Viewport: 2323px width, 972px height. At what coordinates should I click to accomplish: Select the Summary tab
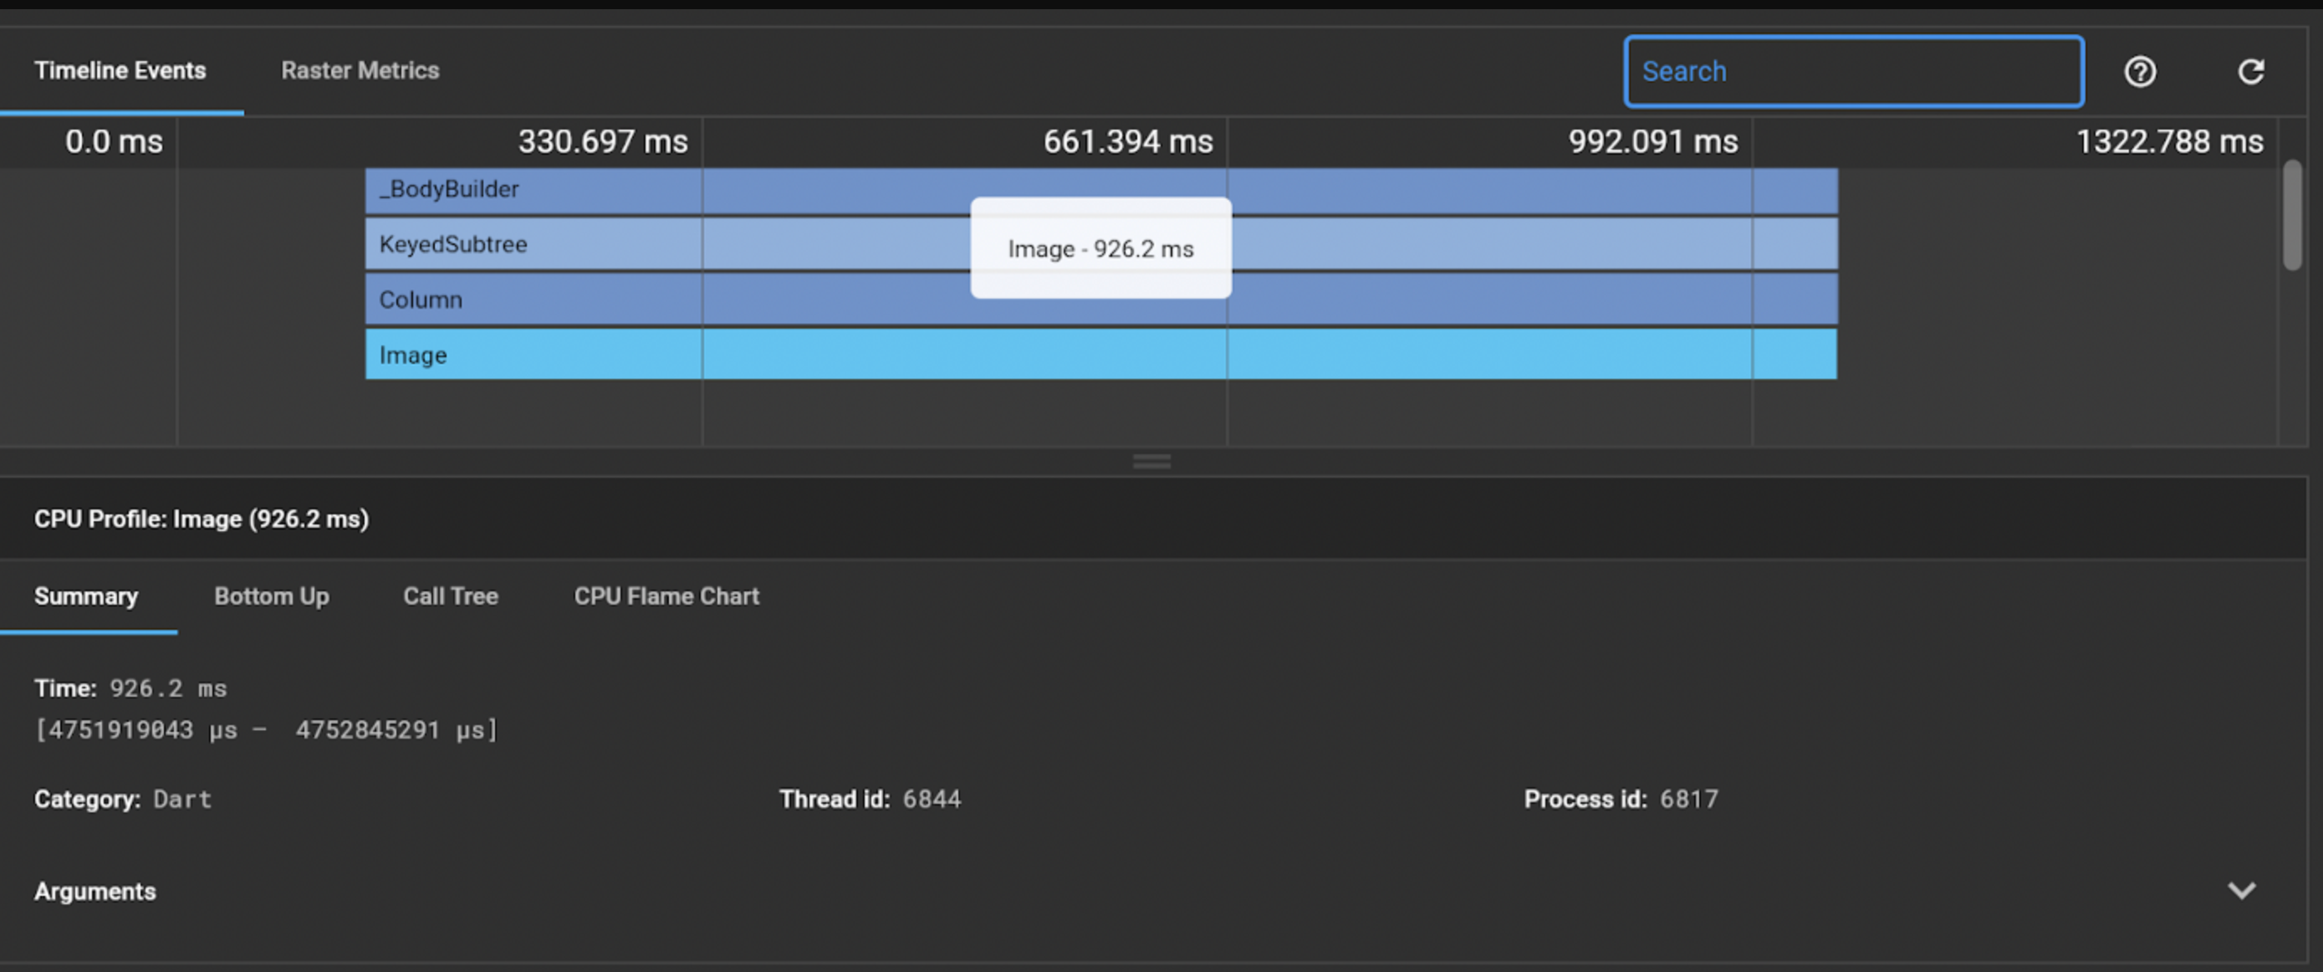pyautogui.click(x=87, y=596)
